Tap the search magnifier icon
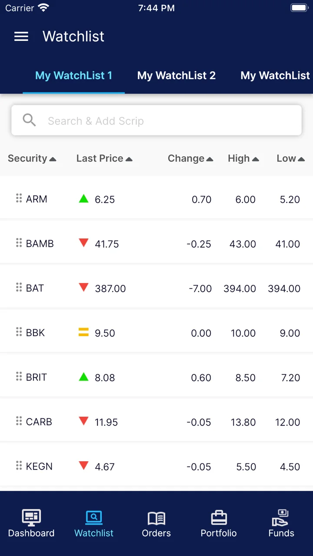This screenshot has height=556, width=313. (x=29, y=120)
